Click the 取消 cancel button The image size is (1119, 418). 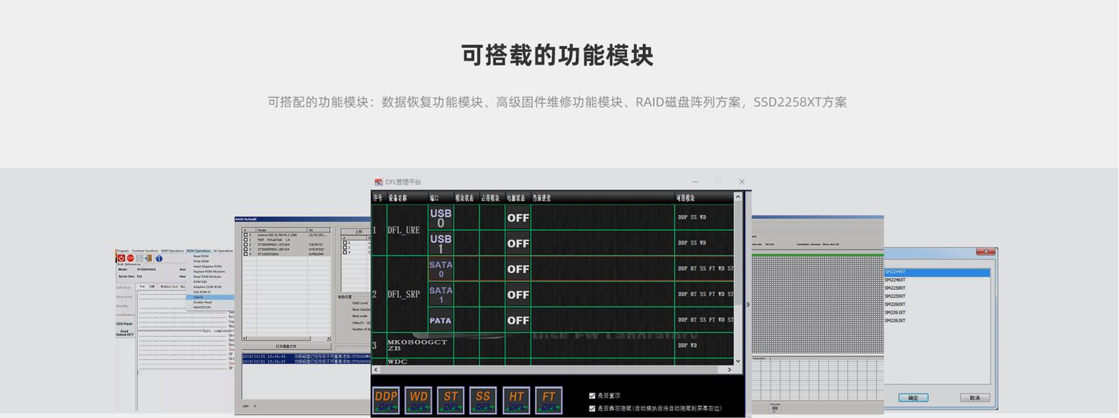pos(974,398)
